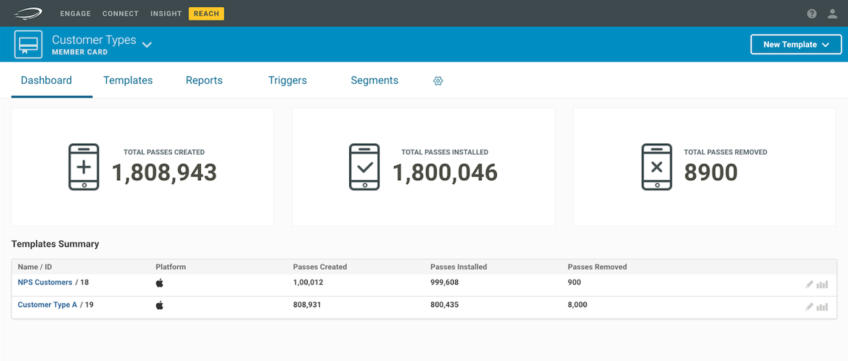This screenshot has width=848, height=361.
Task: Click the 808,931 passes created cell
Action: pyautogui.click(x=307, y=305)
